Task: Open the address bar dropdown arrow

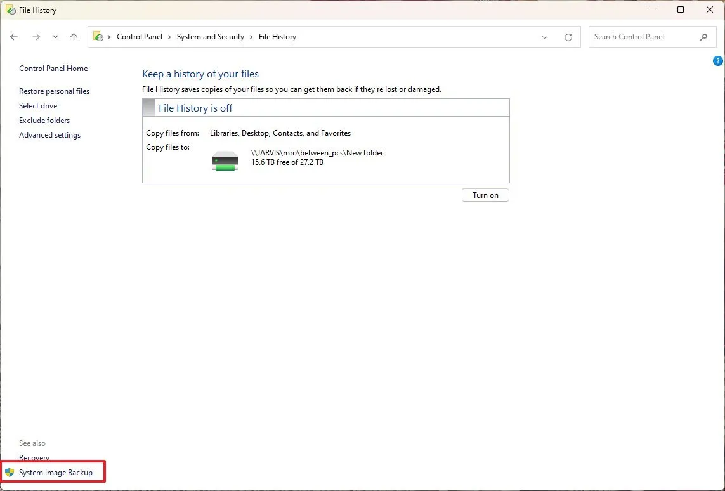Action: tap(544, 37)
